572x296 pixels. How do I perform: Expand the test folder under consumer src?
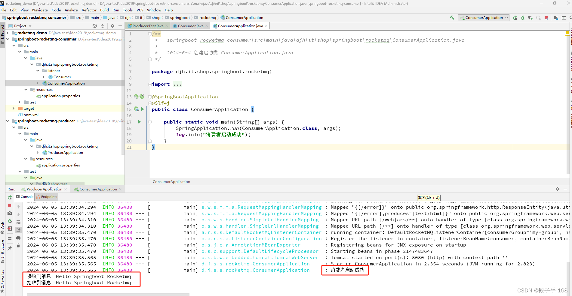[20, 102]
